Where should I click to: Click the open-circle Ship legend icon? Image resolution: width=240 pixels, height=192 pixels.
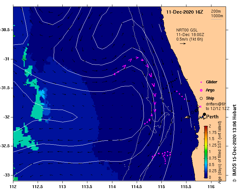[x=201, y=99]
